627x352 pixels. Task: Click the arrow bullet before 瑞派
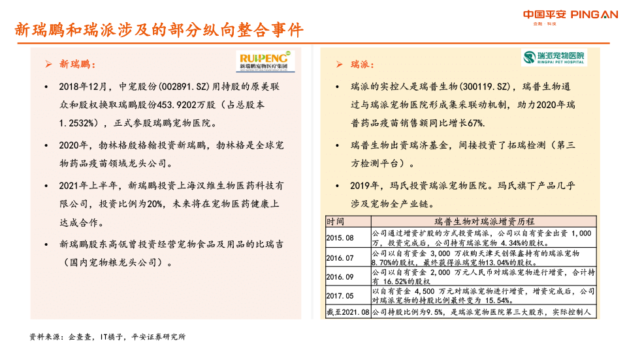point(339,65)
